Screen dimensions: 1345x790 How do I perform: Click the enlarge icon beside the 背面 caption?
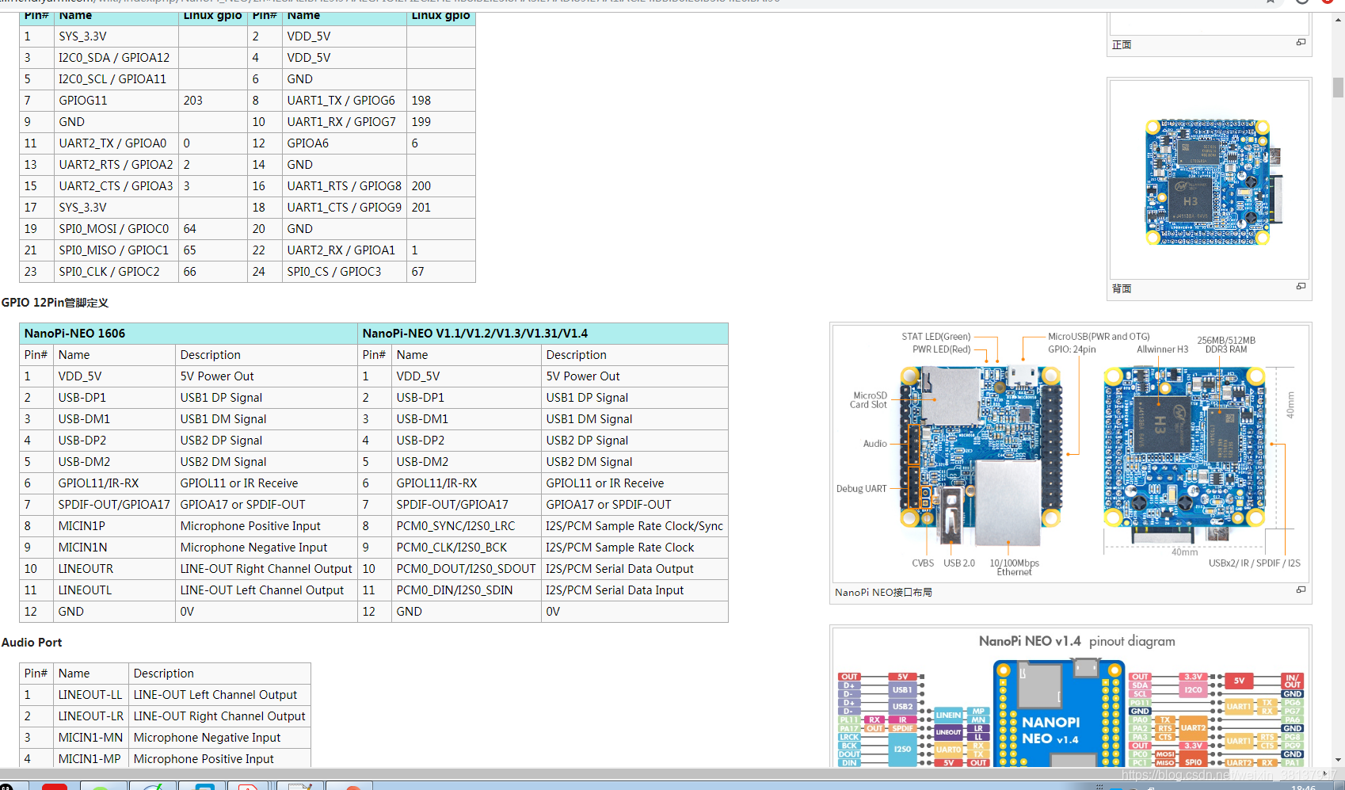point(1301,287)
